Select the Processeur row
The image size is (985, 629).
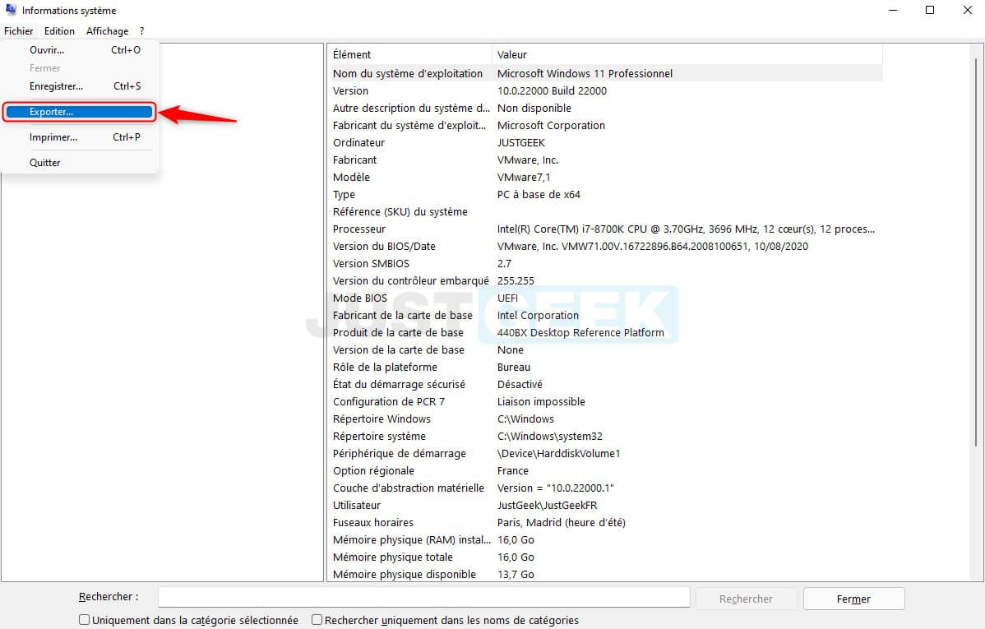605,229
